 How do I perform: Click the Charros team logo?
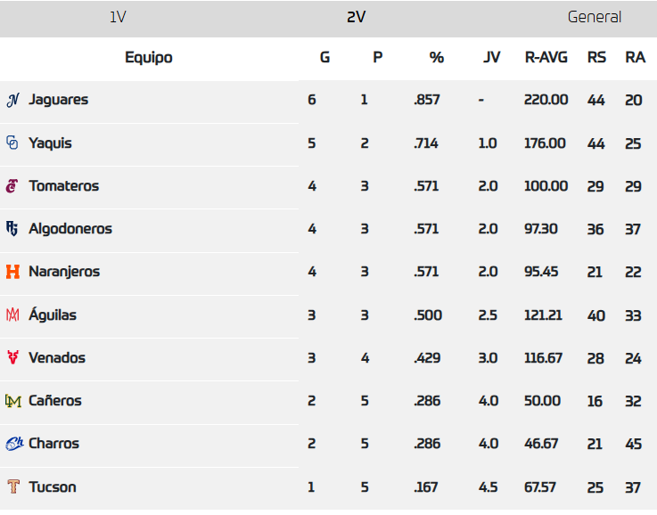point(13,444)
